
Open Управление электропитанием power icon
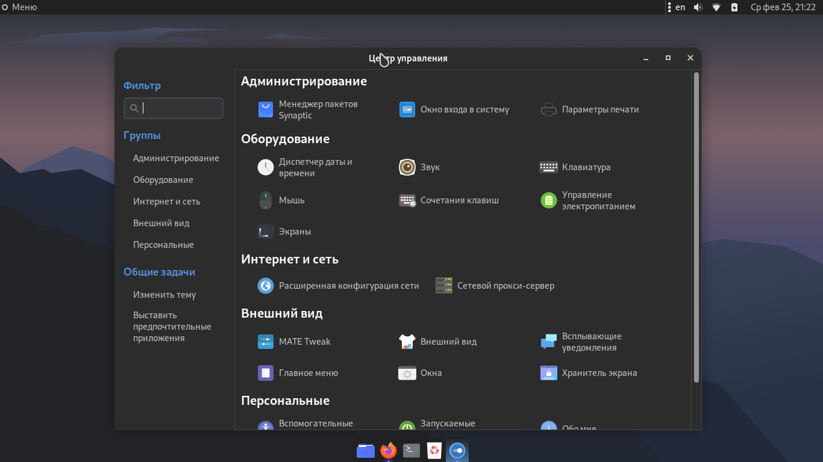coord(549,200)
